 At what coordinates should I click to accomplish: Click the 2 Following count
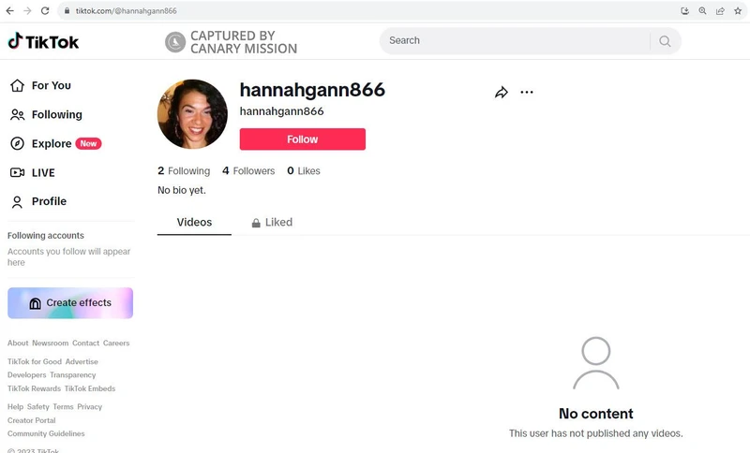point(184,171)
